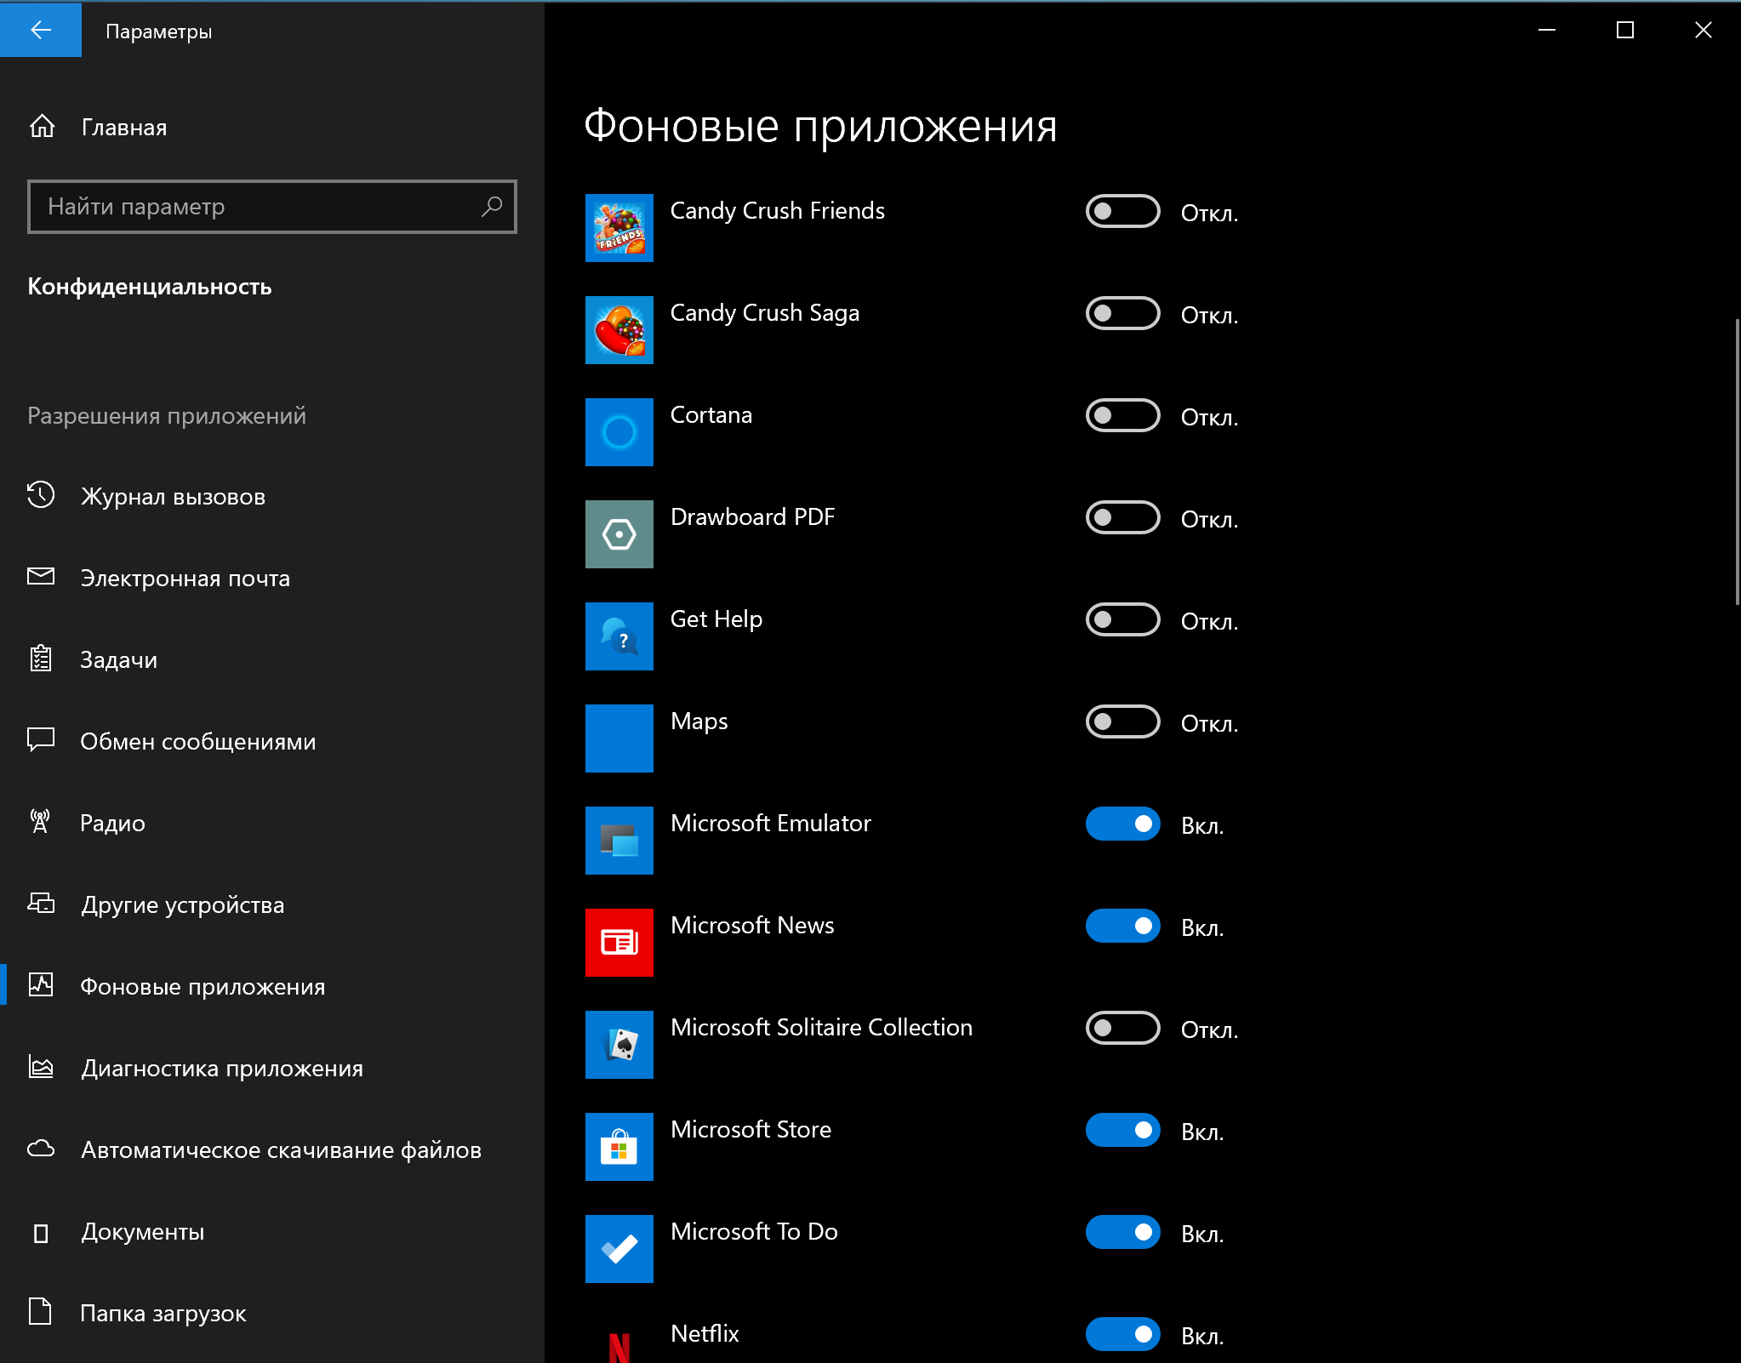Enable background toggle for Candy Crush Friends
This screenshot has width=1741, height=1363.
tap(1122, 211)
